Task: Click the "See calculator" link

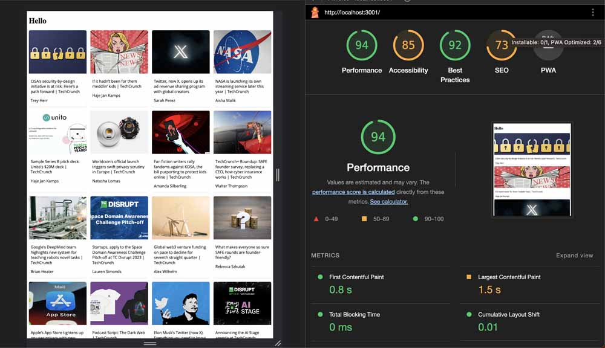Action: click(x=388, y=201)
